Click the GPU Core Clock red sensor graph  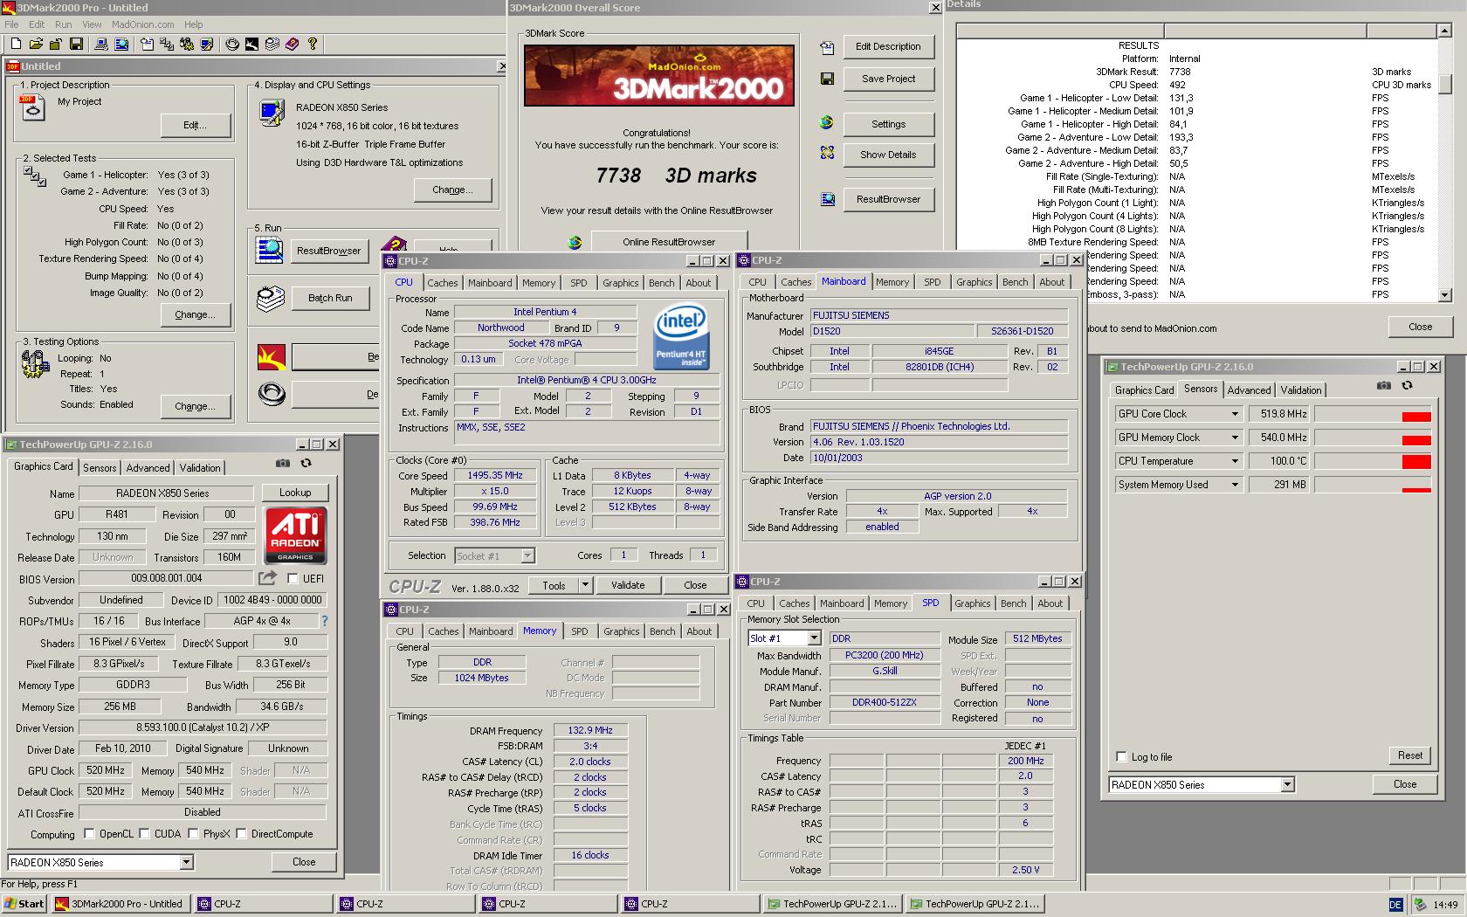[1373, 414]
